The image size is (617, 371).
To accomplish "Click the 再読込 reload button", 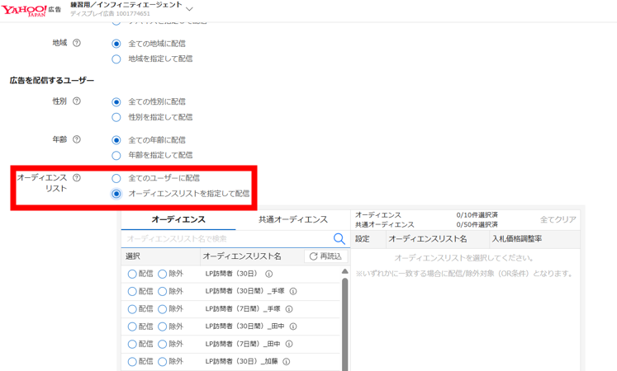I will (325, 256).
